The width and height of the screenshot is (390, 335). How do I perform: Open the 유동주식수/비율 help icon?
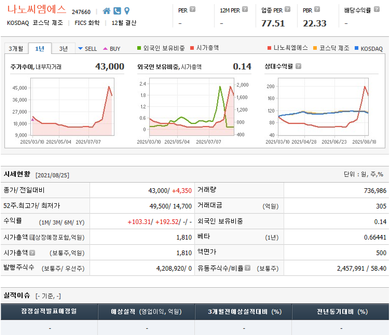[248, 268]
